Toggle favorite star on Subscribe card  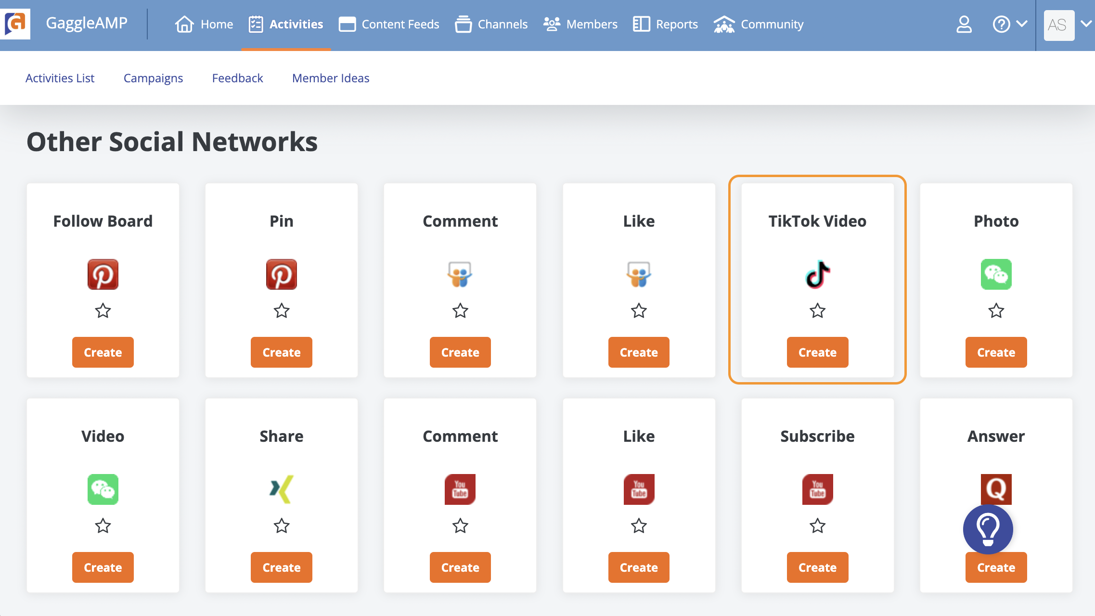(x=818, y=526)
